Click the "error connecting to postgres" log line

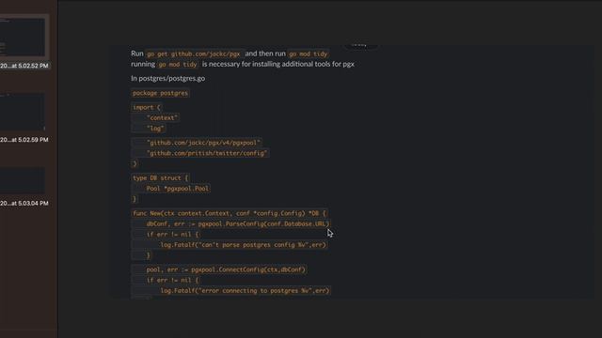point(230,291)
